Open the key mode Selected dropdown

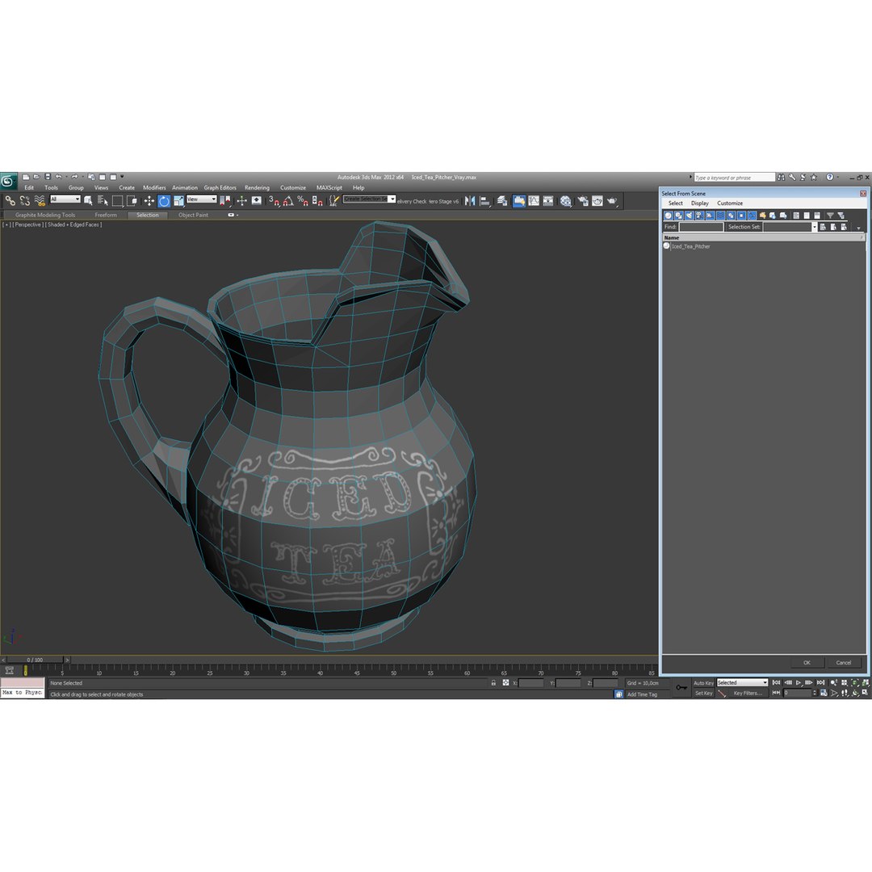pos(742,682)
